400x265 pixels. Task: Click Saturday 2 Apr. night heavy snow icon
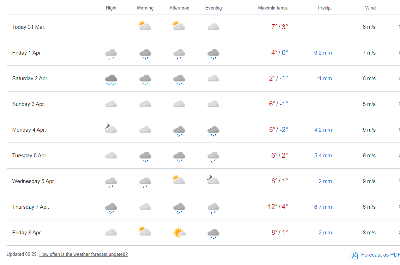pos(111,80)
